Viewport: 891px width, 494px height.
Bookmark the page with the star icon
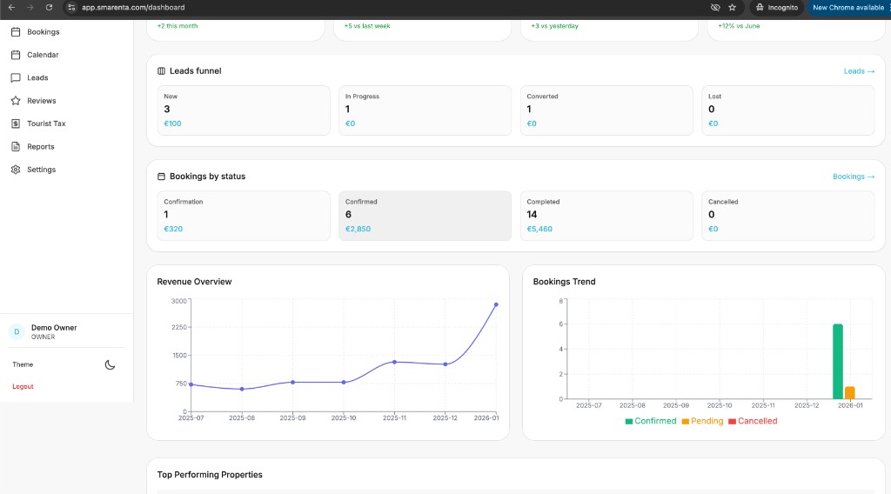[732, 7]
